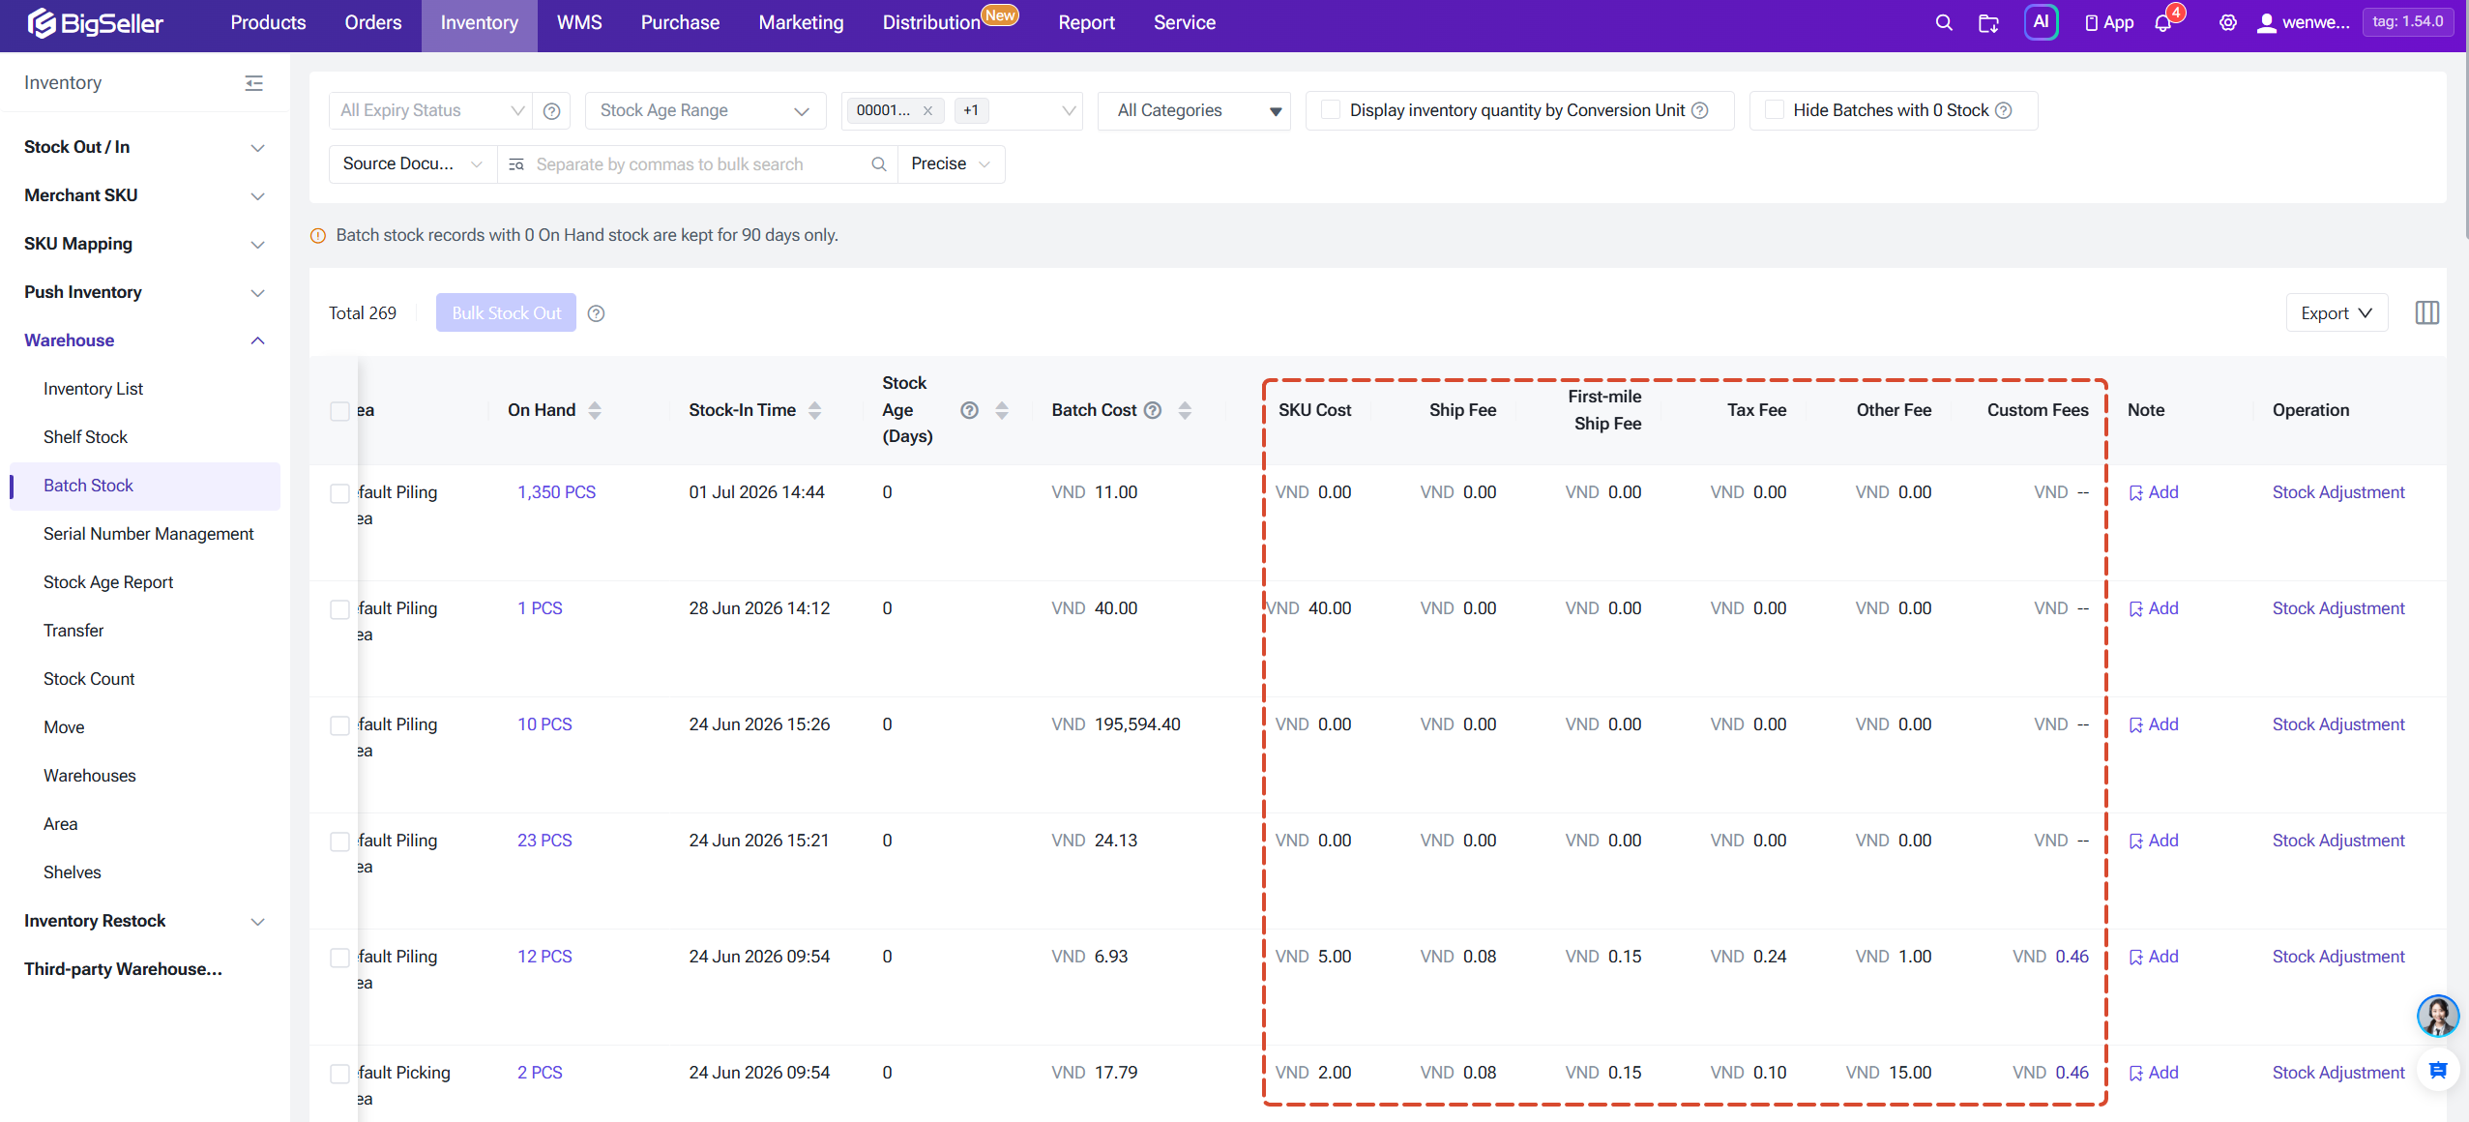2469x1122 pixels.
Task: Collapse the Inventory sidebar menu icon
Action: 254,83
